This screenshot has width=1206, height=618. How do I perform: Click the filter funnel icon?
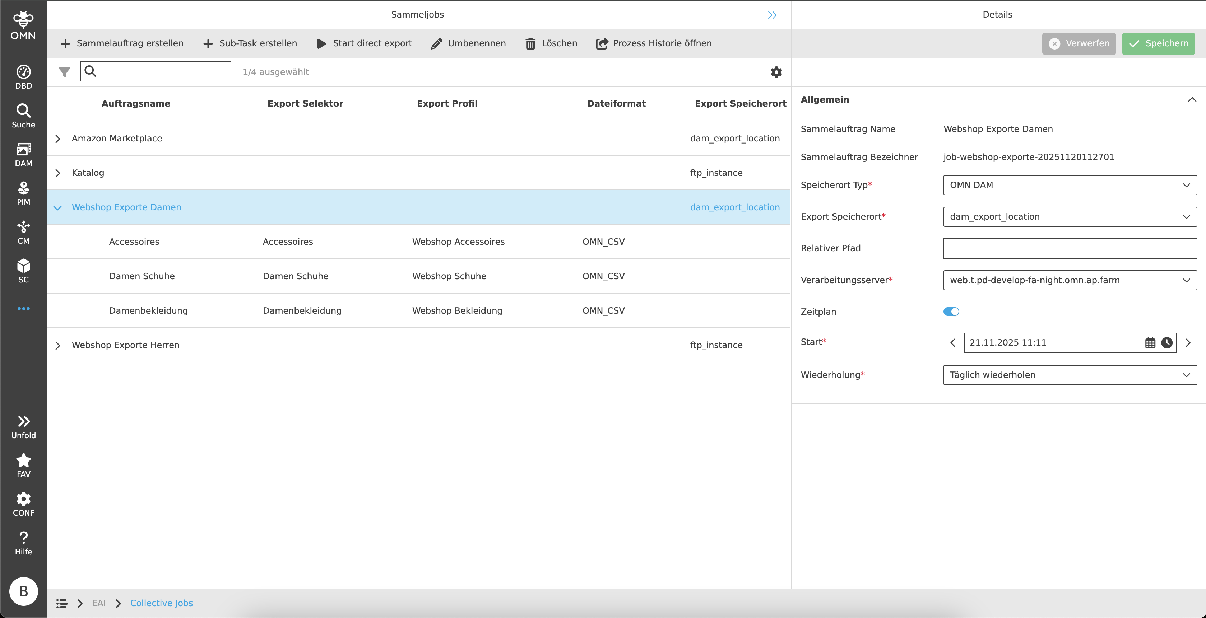click(x=64, y=72)
